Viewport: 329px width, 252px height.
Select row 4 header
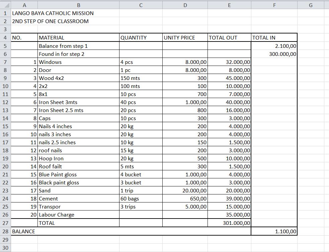point(5,37)
